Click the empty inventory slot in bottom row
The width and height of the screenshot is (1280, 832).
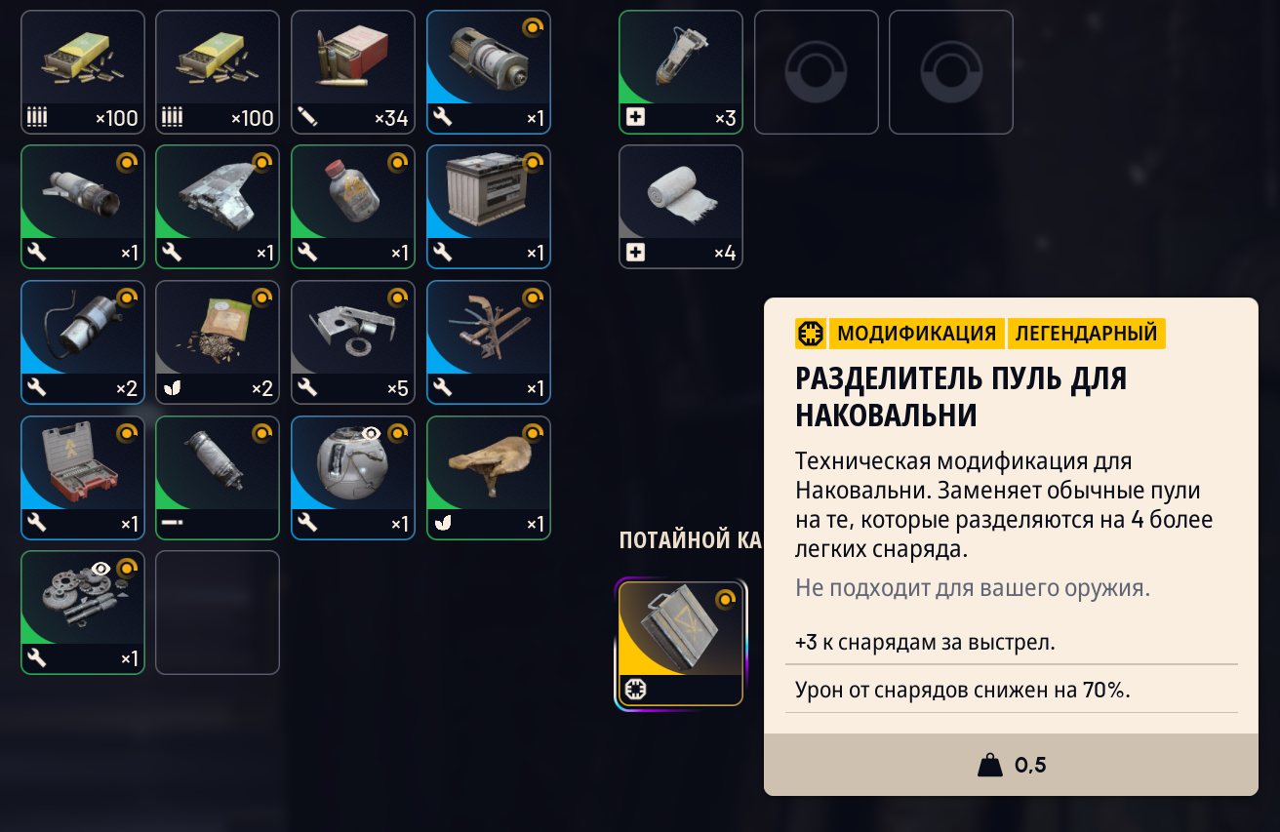point(218,613)
